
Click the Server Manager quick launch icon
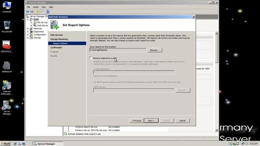click(19, 144)
